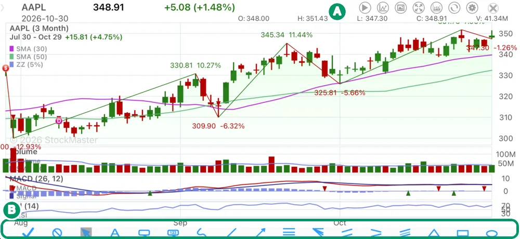Viewport: 520px width, 239px height.
Task: Select the freehand curve drawing tool
Action: 201,233
